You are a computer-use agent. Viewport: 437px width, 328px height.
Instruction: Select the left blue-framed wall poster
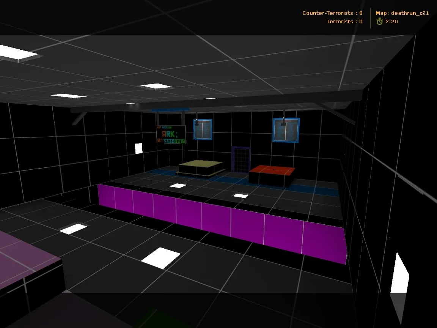point(203,129)
